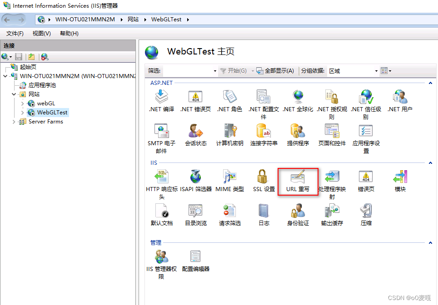
Task: Open the 默认文档 feature
Action: [x=161, y=215]
